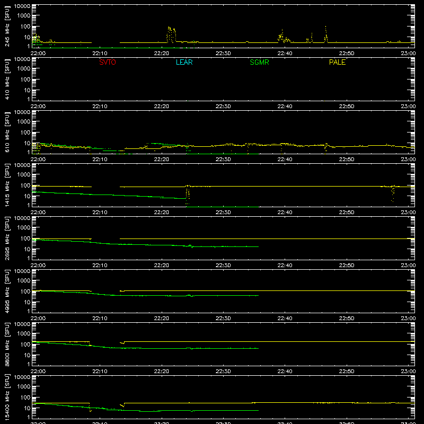Click the 100 y-axis value on 2695 MHz panel
Image resolution: width=424 pixels, height=424 pixels.
(25, 238)
